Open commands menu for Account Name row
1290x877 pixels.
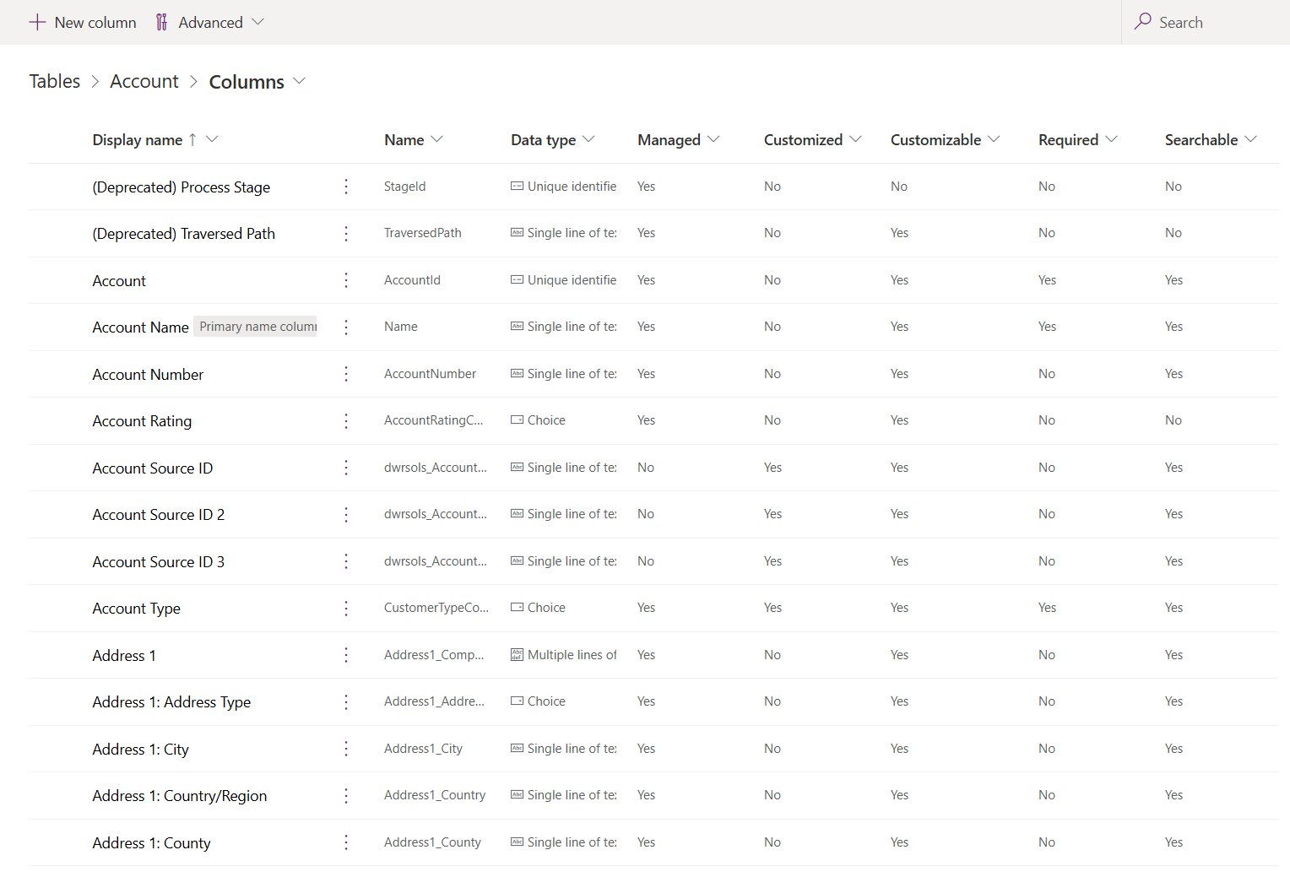345,327
